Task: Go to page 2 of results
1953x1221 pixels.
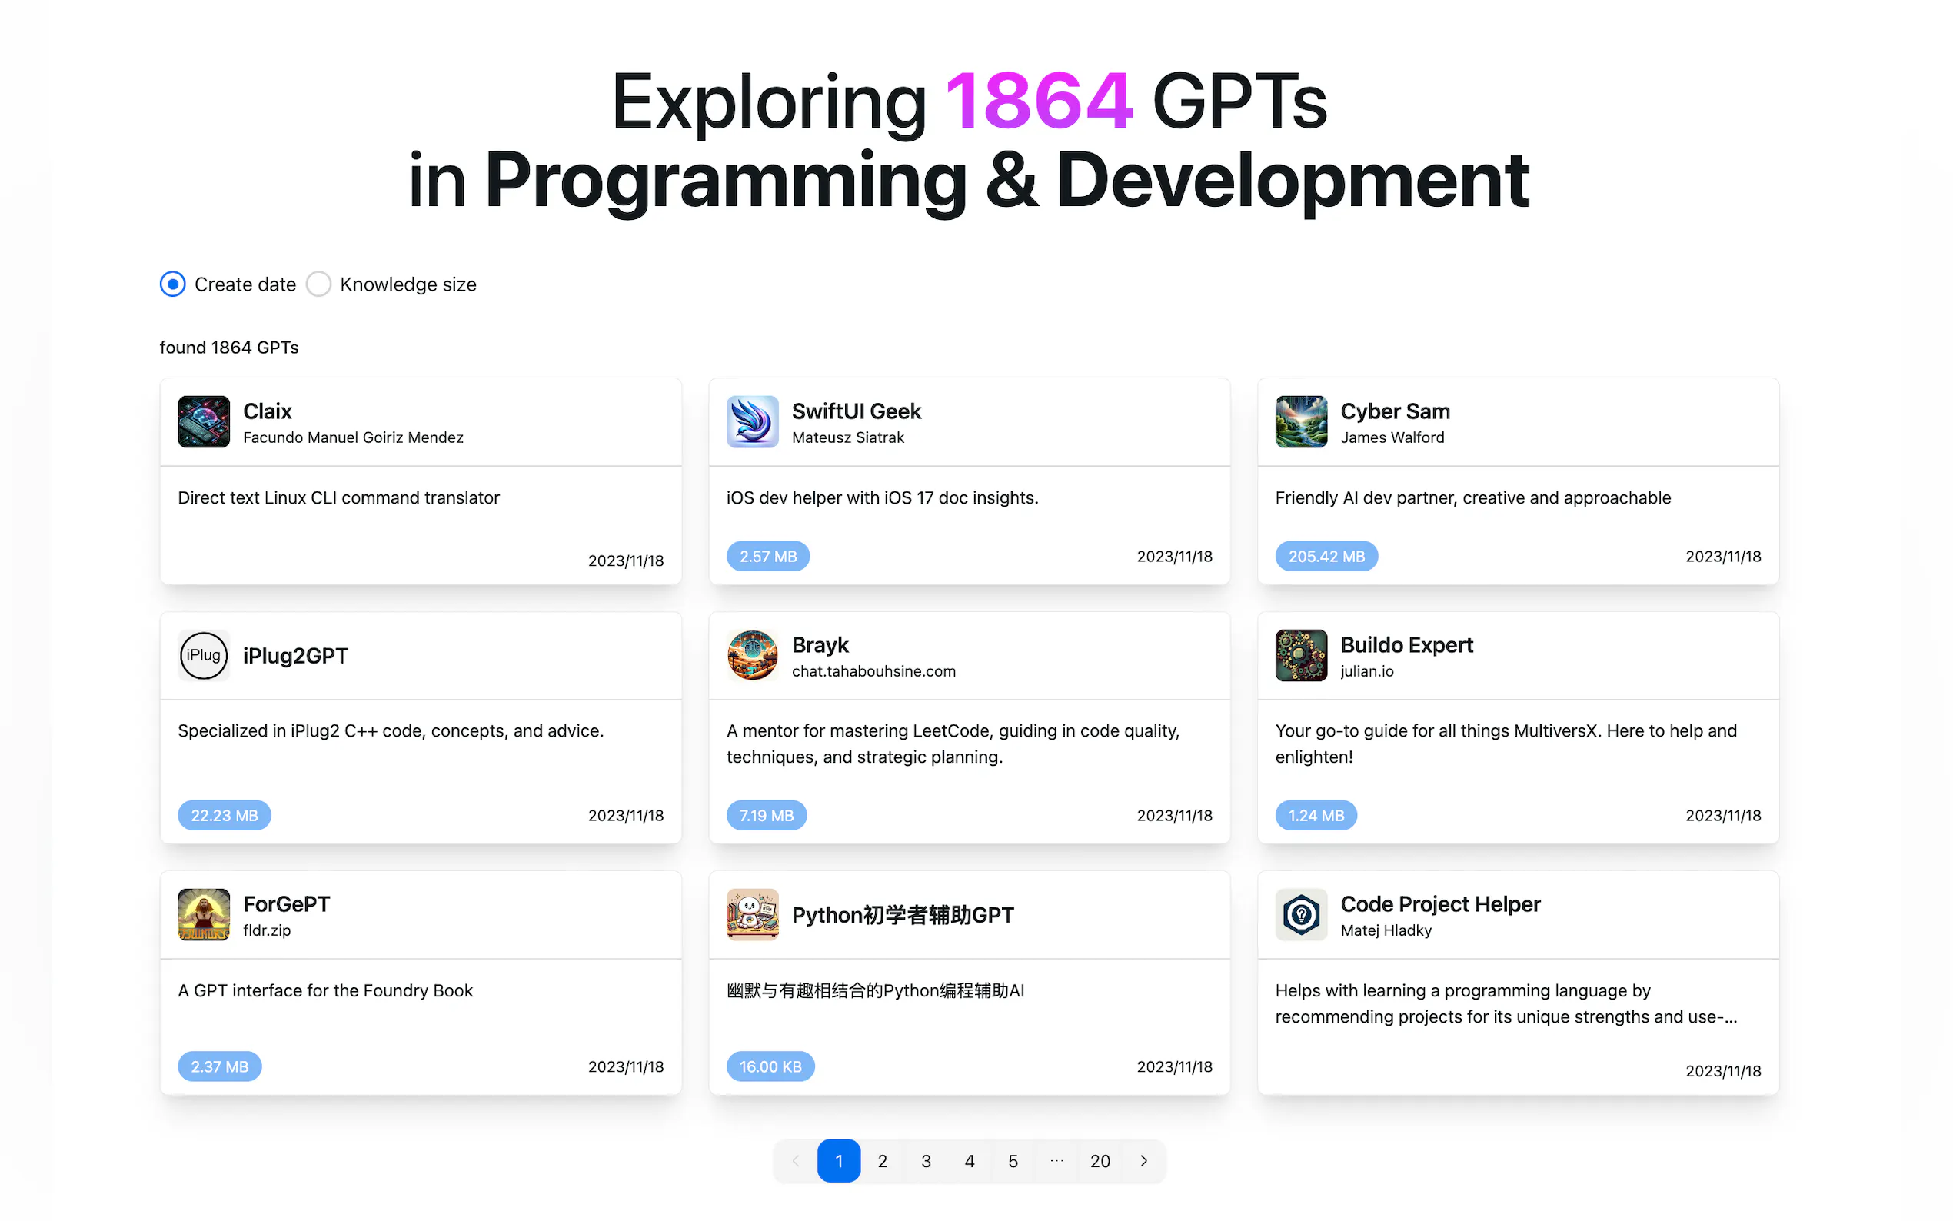Action: point(883,1160)
